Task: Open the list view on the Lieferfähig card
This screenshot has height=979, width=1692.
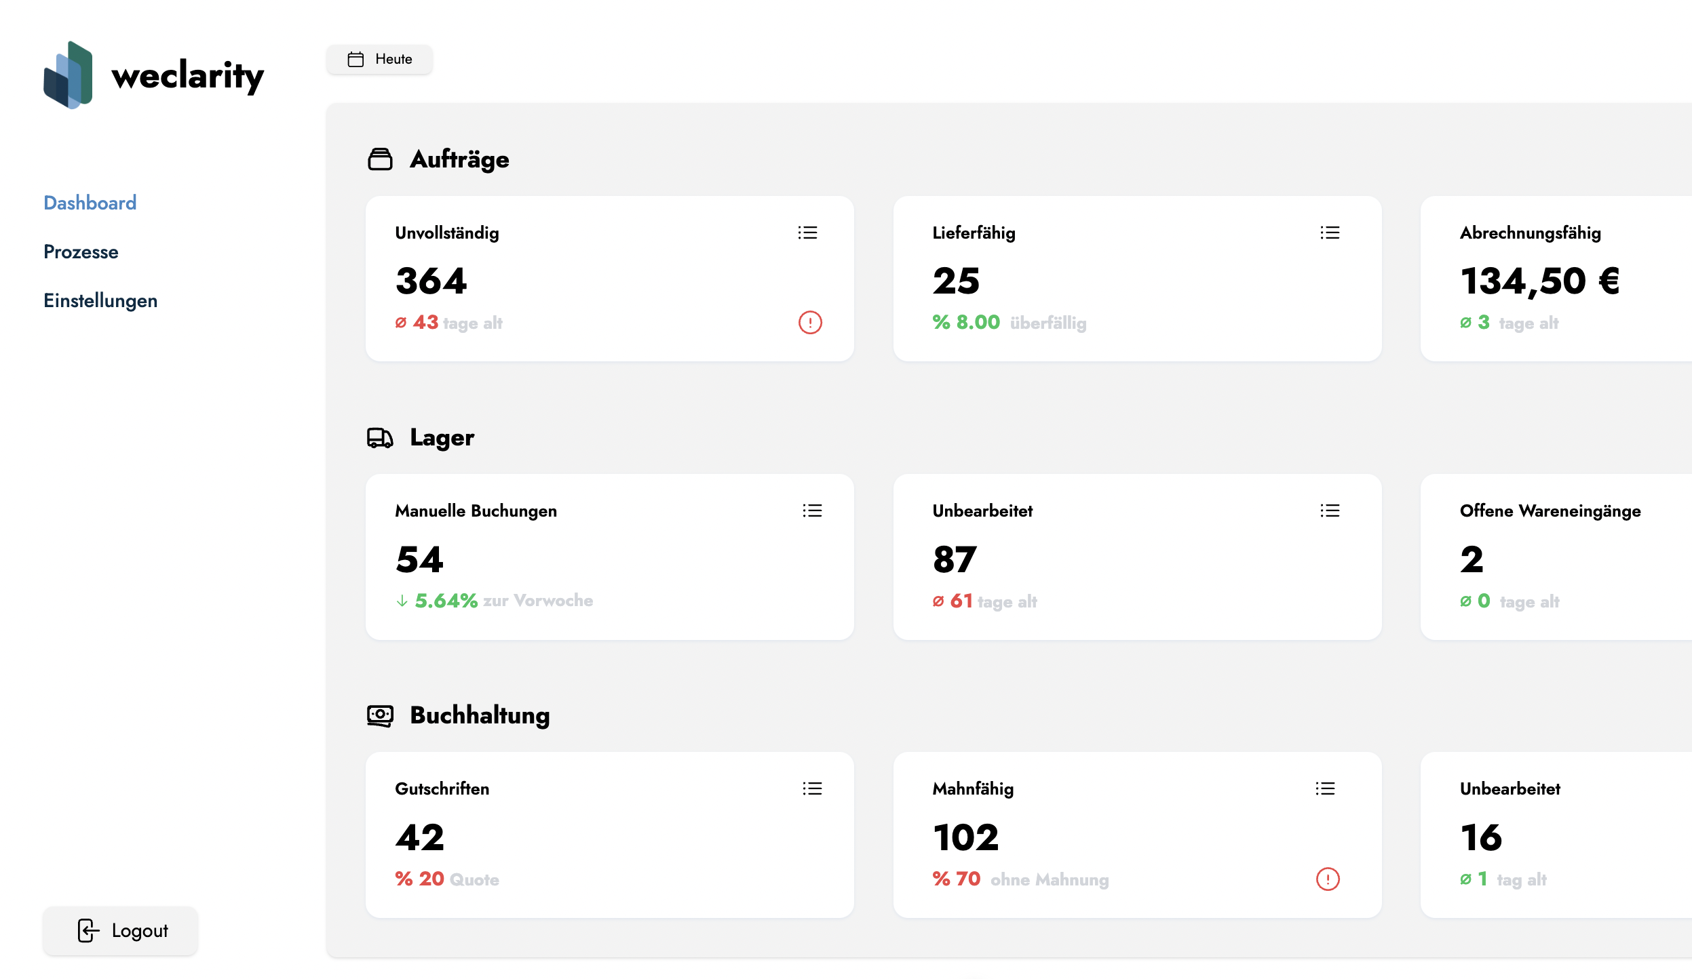Action: tap(1330, 233)
